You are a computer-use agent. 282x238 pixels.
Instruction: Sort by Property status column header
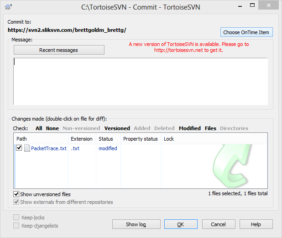[141, 139]
